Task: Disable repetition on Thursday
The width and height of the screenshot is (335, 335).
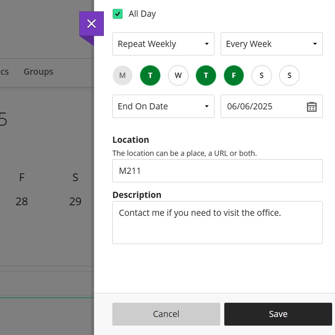Action: click(206, 75)
